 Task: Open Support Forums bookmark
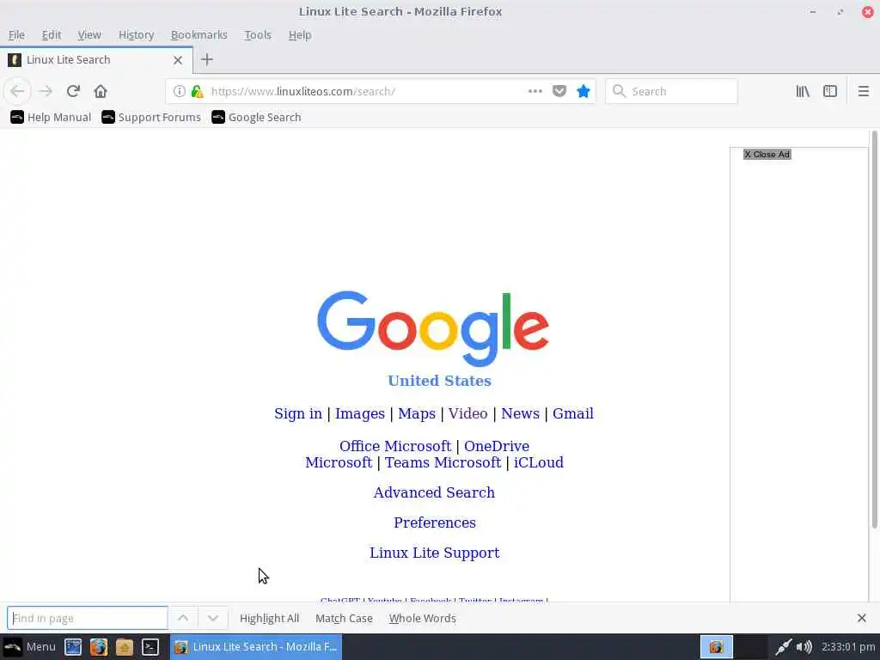coord(151,117)
